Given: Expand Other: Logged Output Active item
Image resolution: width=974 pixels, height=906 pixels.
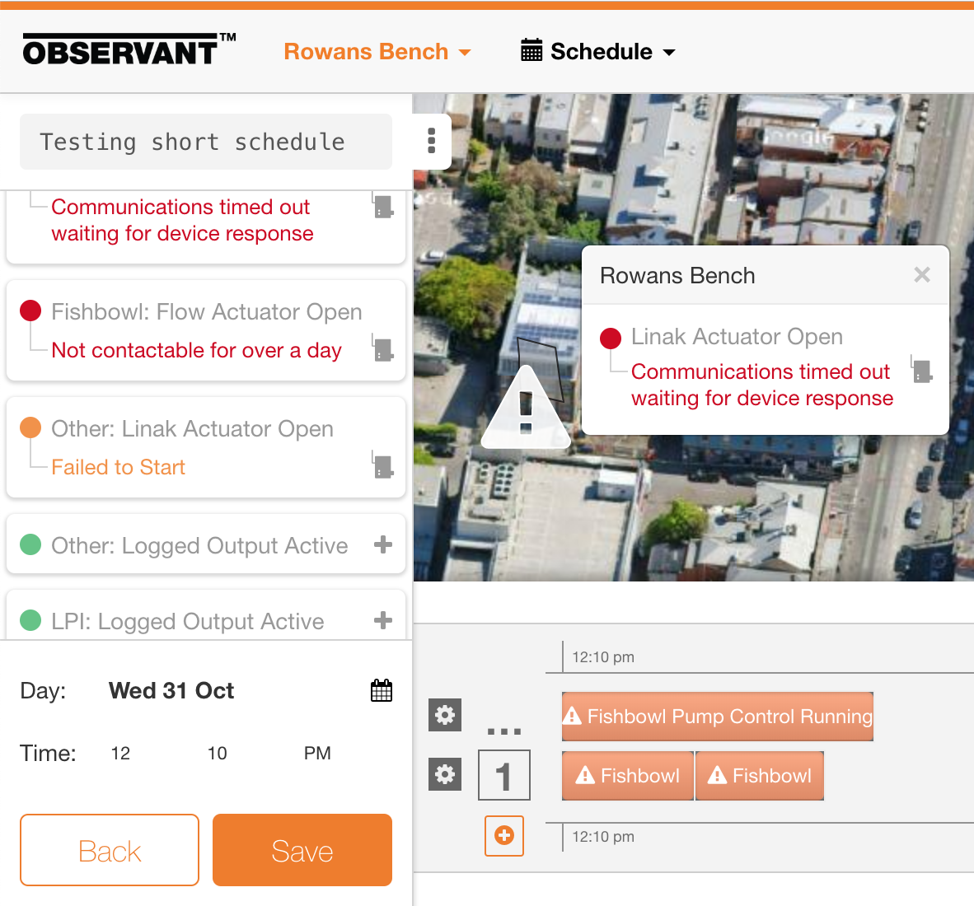Looking at the screenshot, I should click(x=383, y=544).
